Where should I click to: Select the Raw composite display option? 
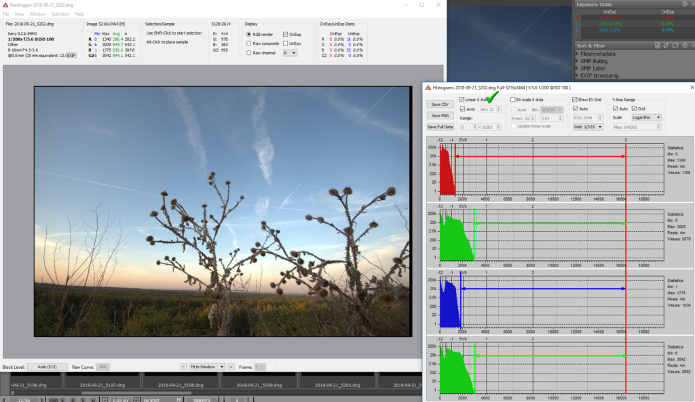click(248, 43)
